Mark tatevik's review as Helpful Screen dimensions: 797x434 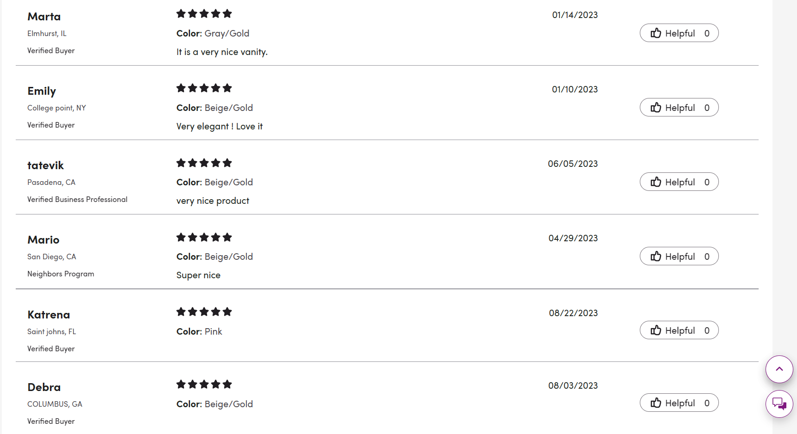pos(680,182)
